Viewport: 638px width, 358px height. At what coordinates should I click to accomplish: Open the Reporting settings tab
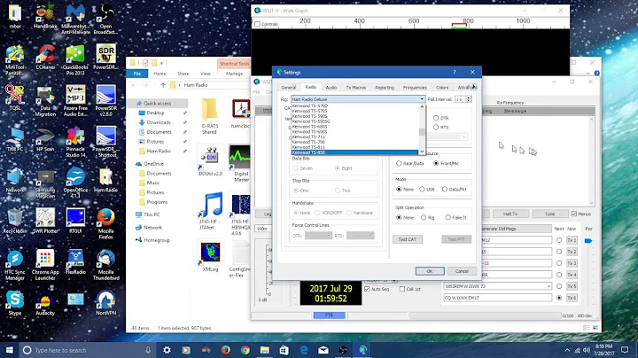pos(385,88)
